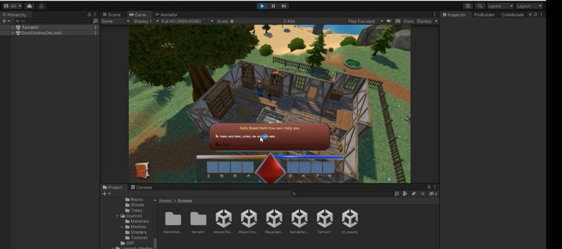Lock the Project panel
The height and width of the screenshot is (249, 562).
429,188
